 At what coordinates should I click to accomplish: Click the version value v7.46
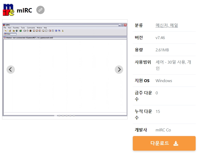click(x=160, y=38)
